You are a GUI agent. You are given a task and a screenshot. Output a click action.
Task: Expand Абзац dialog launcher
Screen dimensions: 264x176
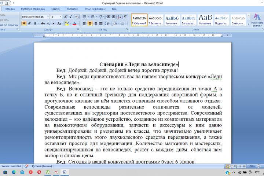point(127,29)
